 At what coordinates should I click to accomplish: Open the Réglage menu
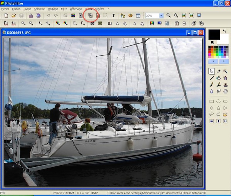click(x=53, y=9)
